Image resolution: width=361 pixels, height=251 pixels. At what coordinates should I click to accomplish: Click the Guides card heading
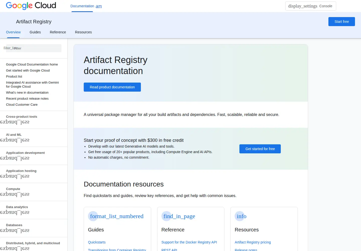pos(96,230)
